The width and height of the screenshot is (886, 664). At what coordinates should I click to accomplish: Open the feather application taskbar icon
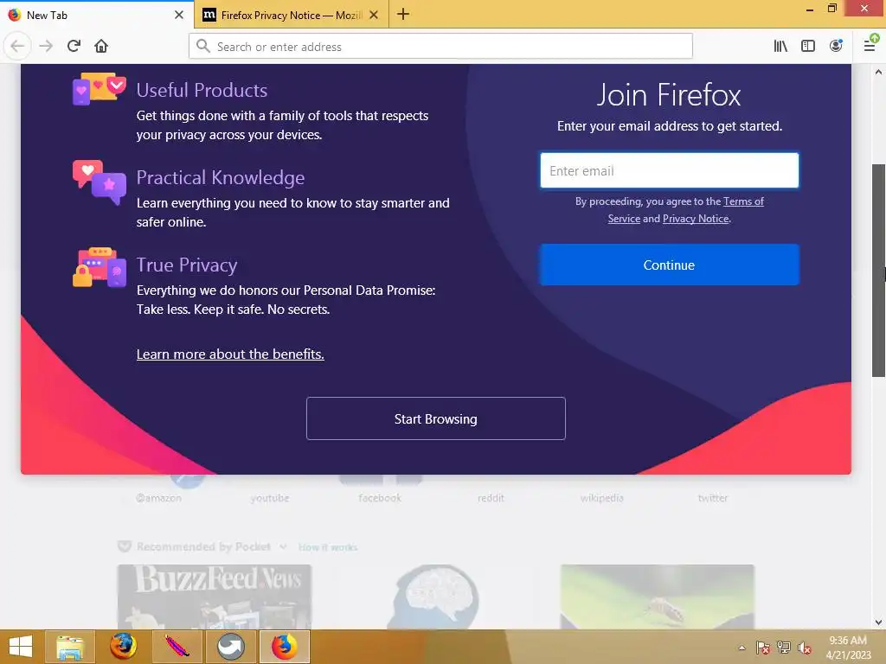177,647
